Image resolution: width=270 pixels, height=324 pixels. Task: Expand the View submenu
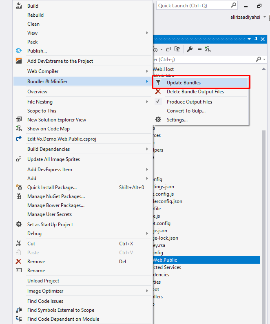(x=147, y=33)
